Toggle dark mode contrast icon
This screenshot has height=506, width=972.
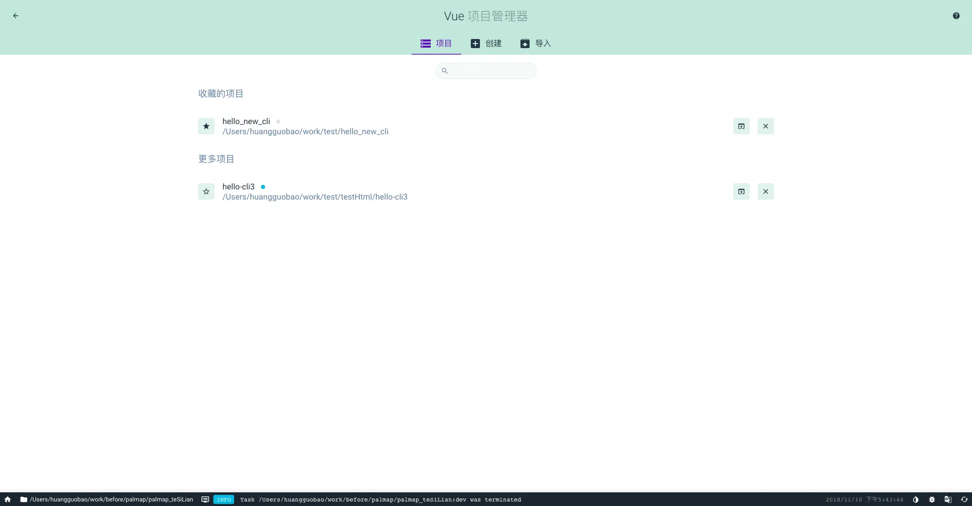pyautogui.click(x=916, y=499)
